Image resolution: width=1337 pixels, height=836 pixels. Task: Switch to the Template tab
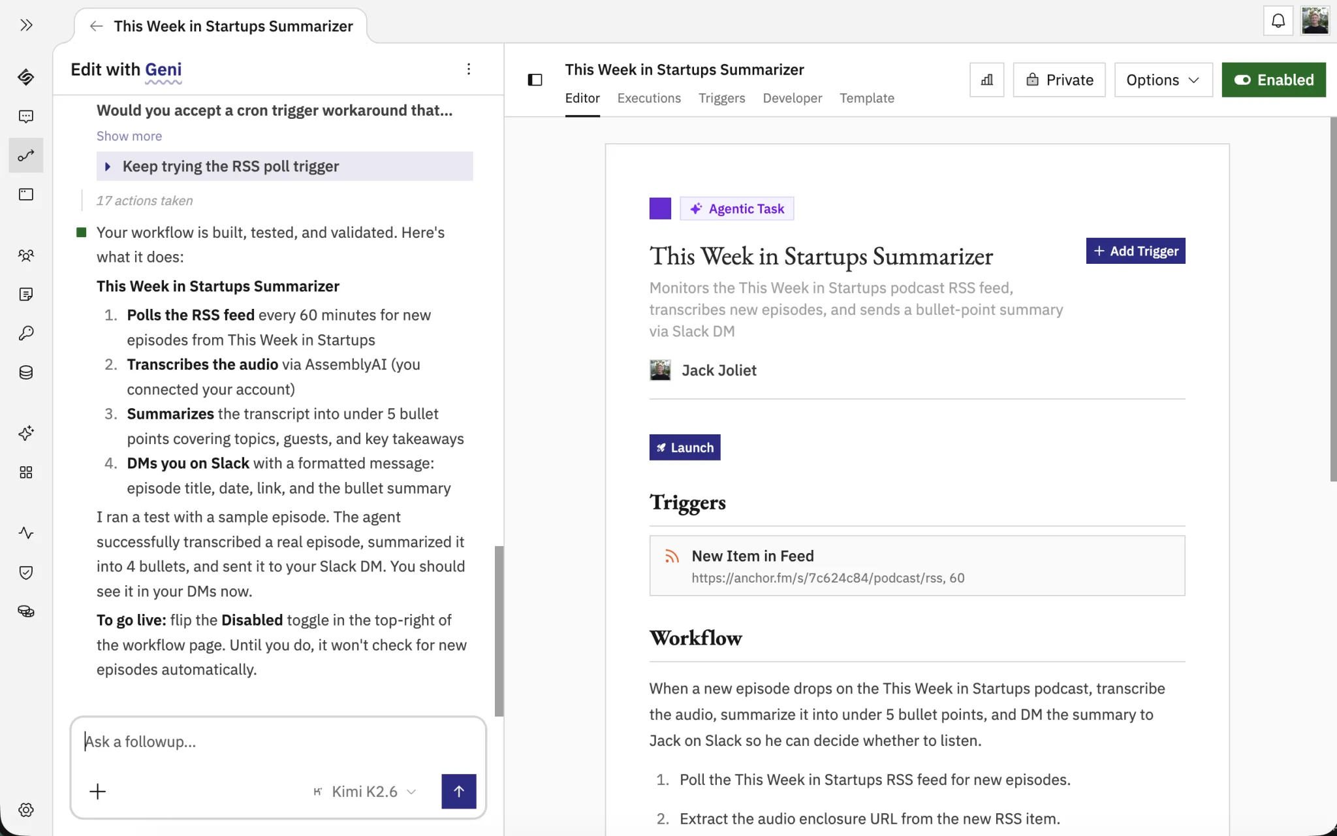866,98
